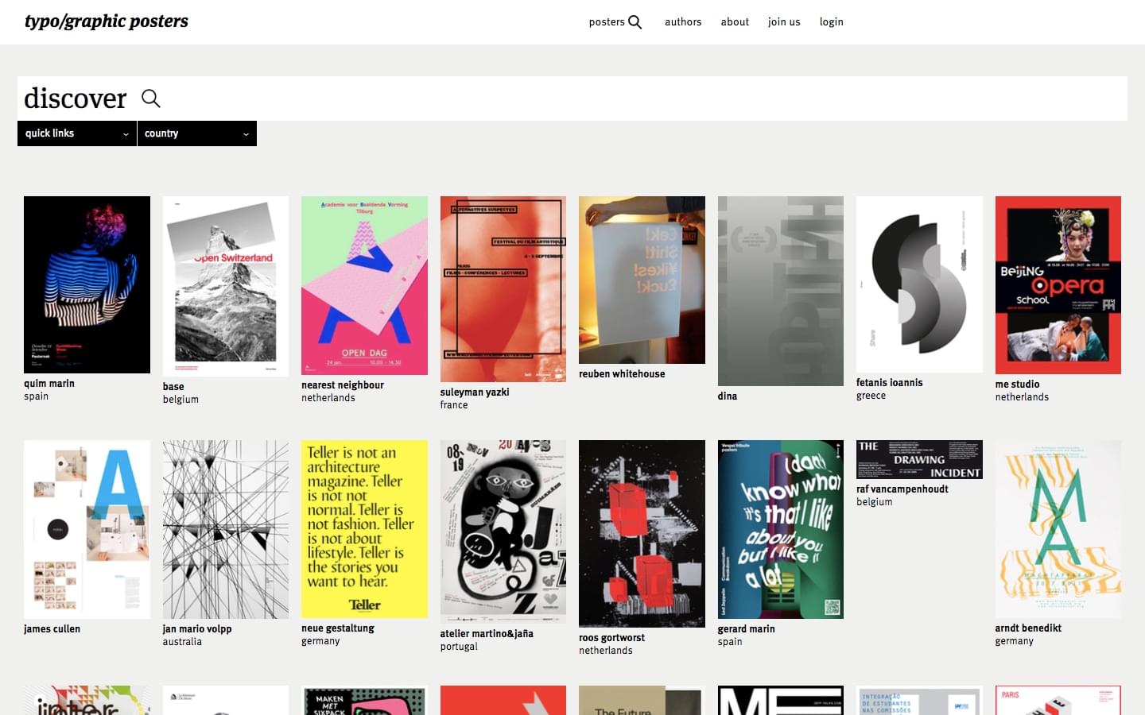This screenshot has height=715, width=1145.
Task: Open The Drawing Incident banner image
Action: (x=919, y=459)
